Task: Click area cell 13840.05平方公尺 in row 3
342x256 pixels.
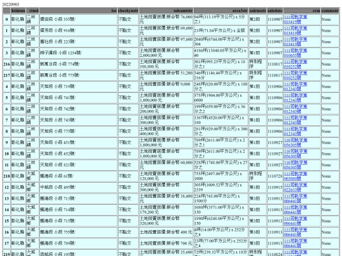Action: (221, 53)
